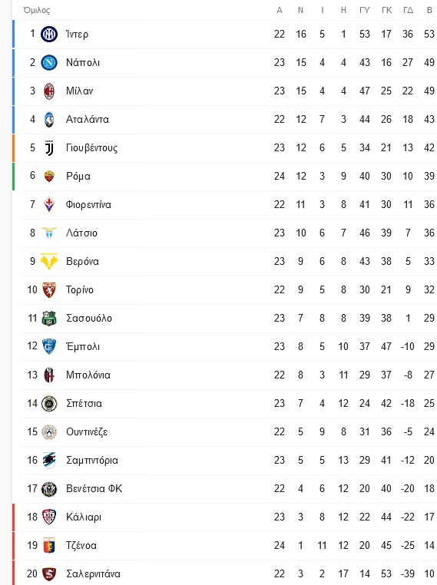Viewport: 437px width, 585px height.
Task: Select the Βενέτσια ΦΚ row name
Action: click(x=94, y=489)
